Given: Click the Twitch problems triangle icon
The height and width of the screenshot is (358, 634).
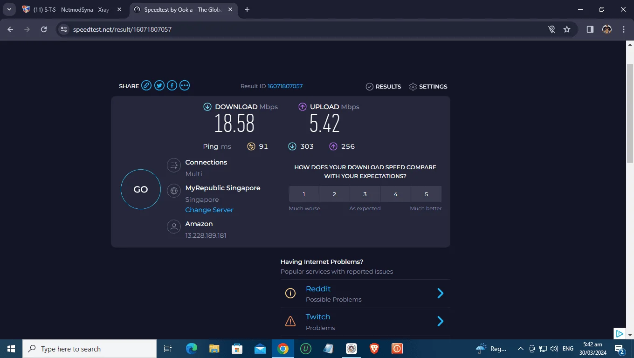Looking at the screenshot, I should [290, 321].
